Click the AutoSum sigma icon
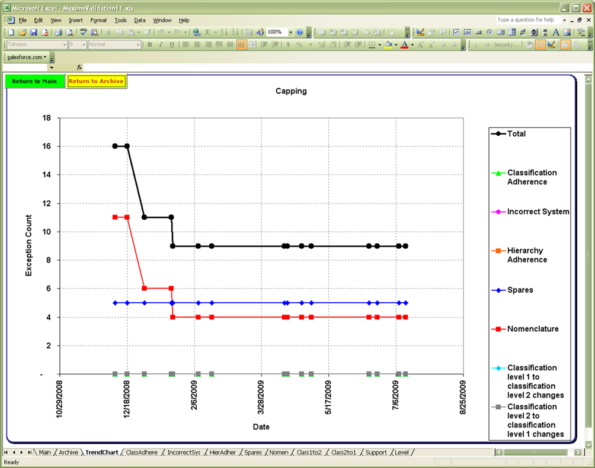This screenshot has height=468, width=595. coord(207,32)
